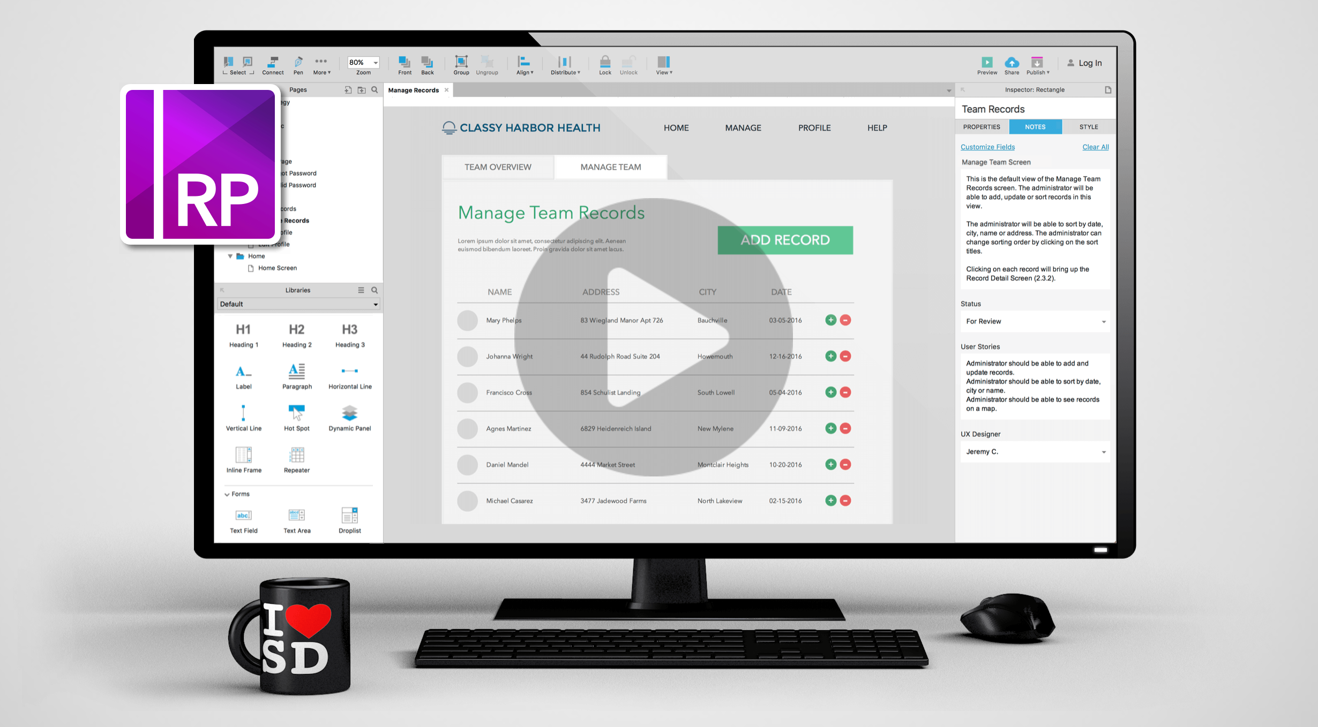Open the UX Designer Jeremy C. dropdown
Image resolution: width=1318 pixels, height=727 pixels.
[1035, 451]
